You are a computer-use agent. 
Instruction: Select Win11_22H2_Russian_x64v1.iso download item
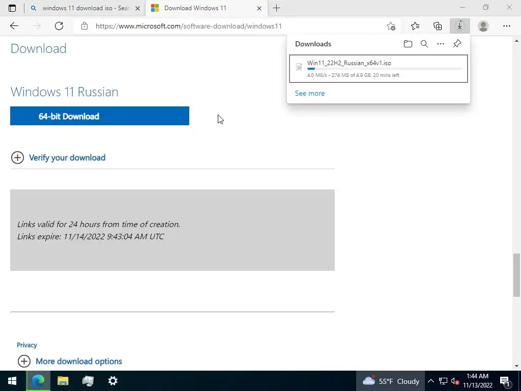[x=379, y=69]
